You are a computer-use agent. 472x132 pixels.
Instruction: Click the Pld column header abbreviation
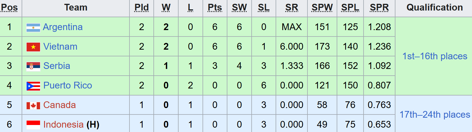pos(141,7)
